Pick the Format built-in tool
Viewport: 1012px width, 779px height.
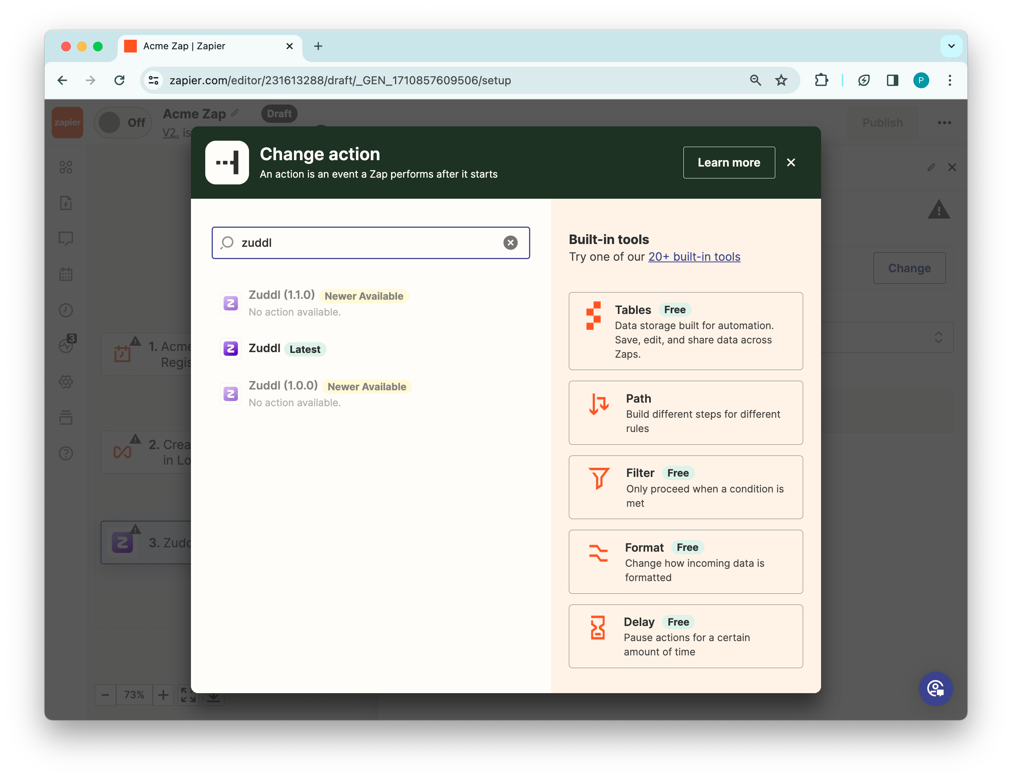[x=685, y=562]
